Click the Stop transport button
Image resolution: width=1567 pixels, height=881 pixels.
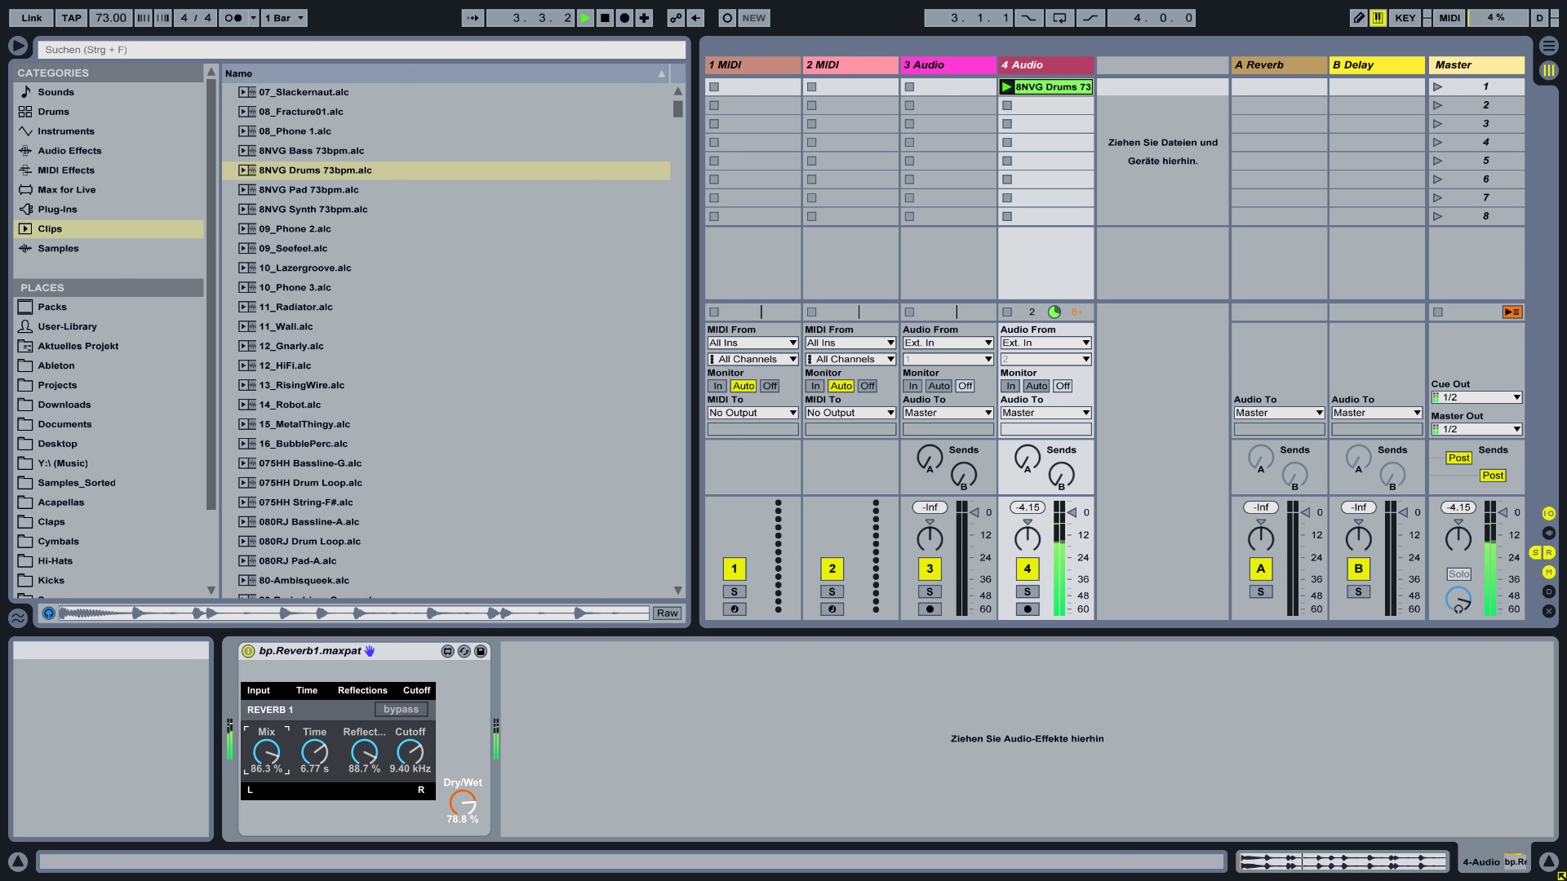[x=605, y=18]
